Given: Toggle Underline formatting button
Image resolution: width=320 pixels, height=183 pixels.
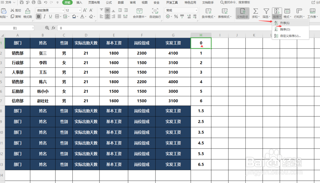Looking at the screenshot, I should pos(50,17).
